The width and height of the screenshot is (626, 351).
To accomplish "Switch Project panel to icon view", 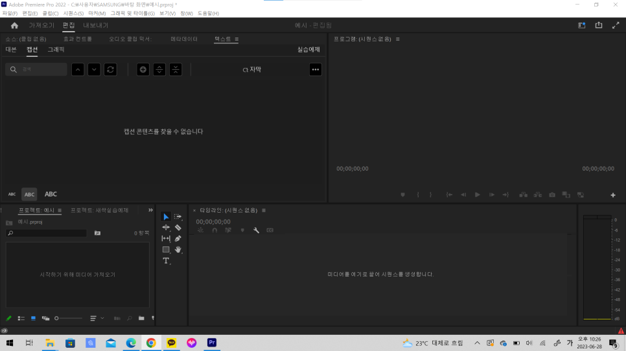I will [x=33, y=318].
